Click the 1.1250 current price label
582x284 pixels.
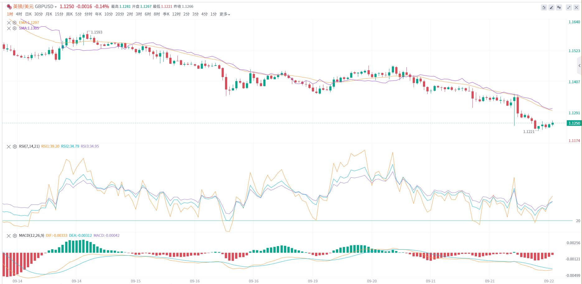tap(574, 123)
